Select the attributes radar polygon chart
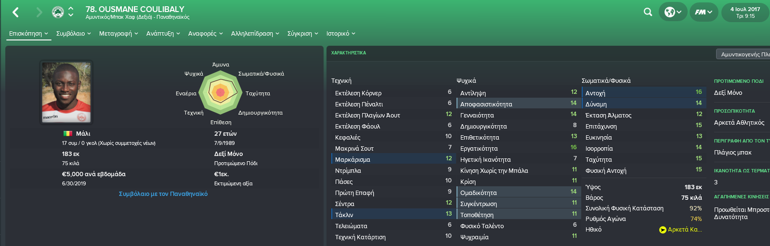The image size is (770, 246). 221,92
